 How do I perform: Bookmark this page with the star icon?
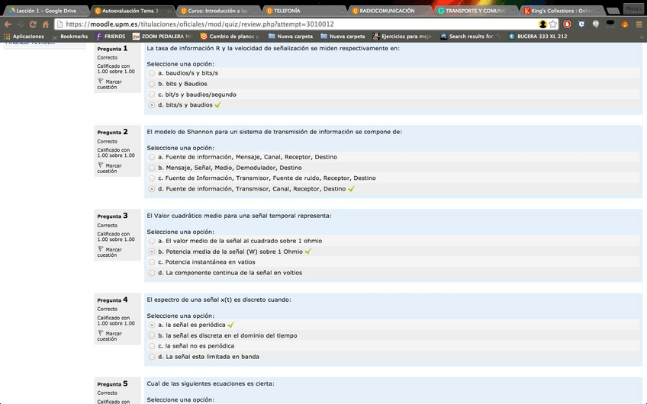click(553, 24)
